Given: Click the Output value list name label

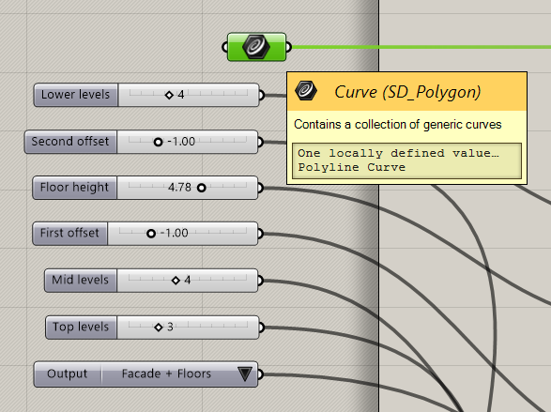Looking at the screenshot, I should point(68,374).
